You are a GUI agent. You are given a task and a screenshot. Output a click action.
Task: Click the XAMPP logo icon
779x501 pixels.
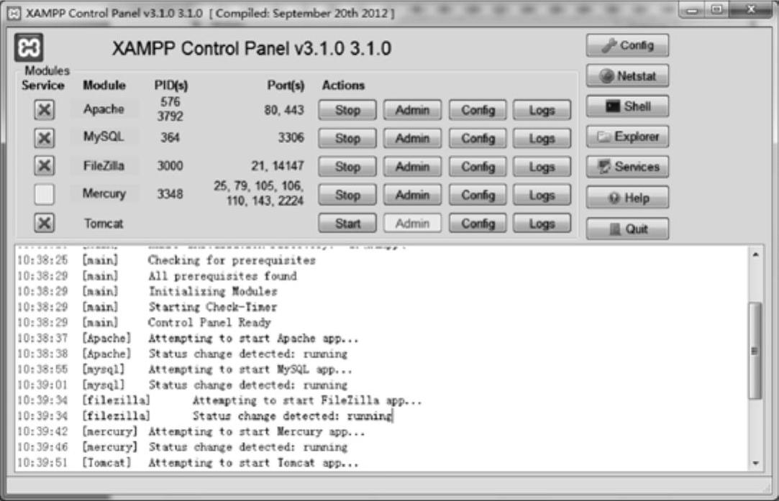[29, 47]
